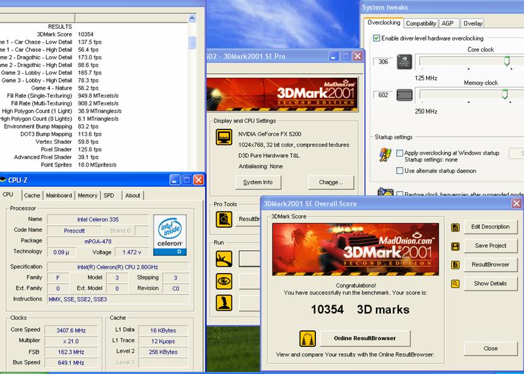Check Use alternate startup daemon
This screenshot has height=374, width=524.
coord(399,171)
